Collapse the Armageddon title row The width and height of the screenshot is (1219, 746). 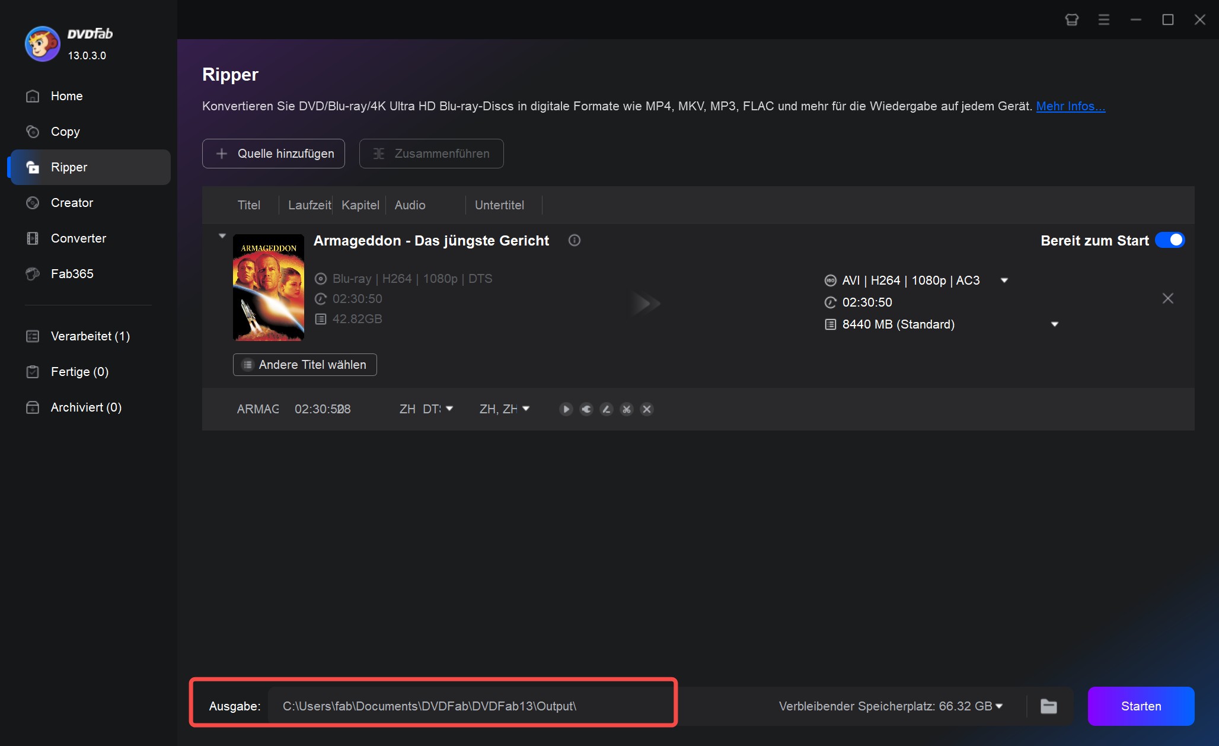pos(222,236)
